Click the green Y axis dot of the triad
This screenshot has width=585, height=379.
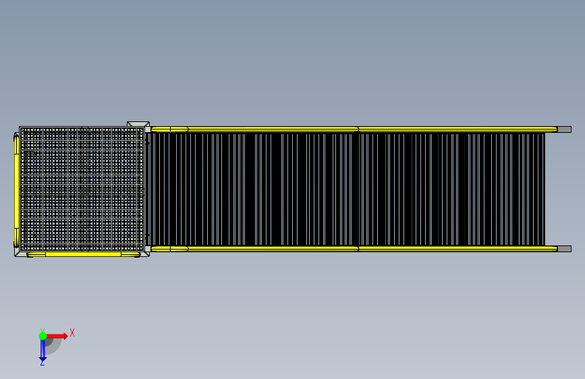pyautogui.click(x=43, y=336)
